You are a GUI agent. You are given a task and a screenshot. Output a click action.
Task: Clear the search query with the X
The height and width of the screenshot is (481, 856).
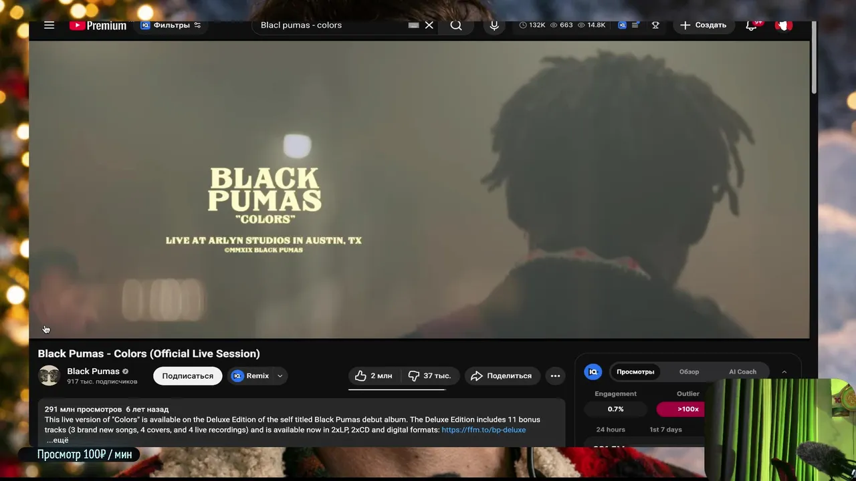point(429,25)
